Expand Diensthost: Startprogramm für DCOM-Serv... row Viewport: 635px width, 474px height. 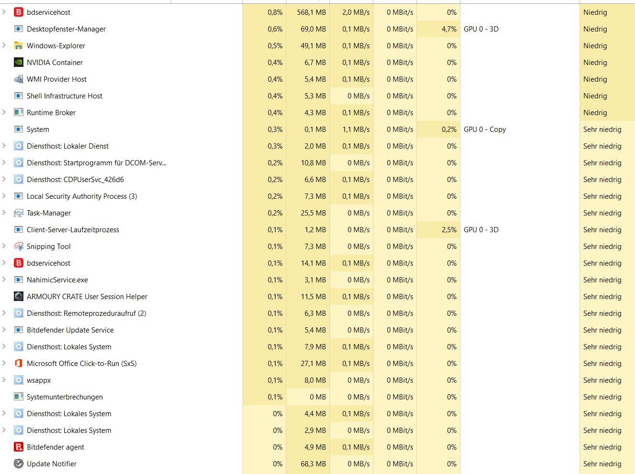click(4, 162)
